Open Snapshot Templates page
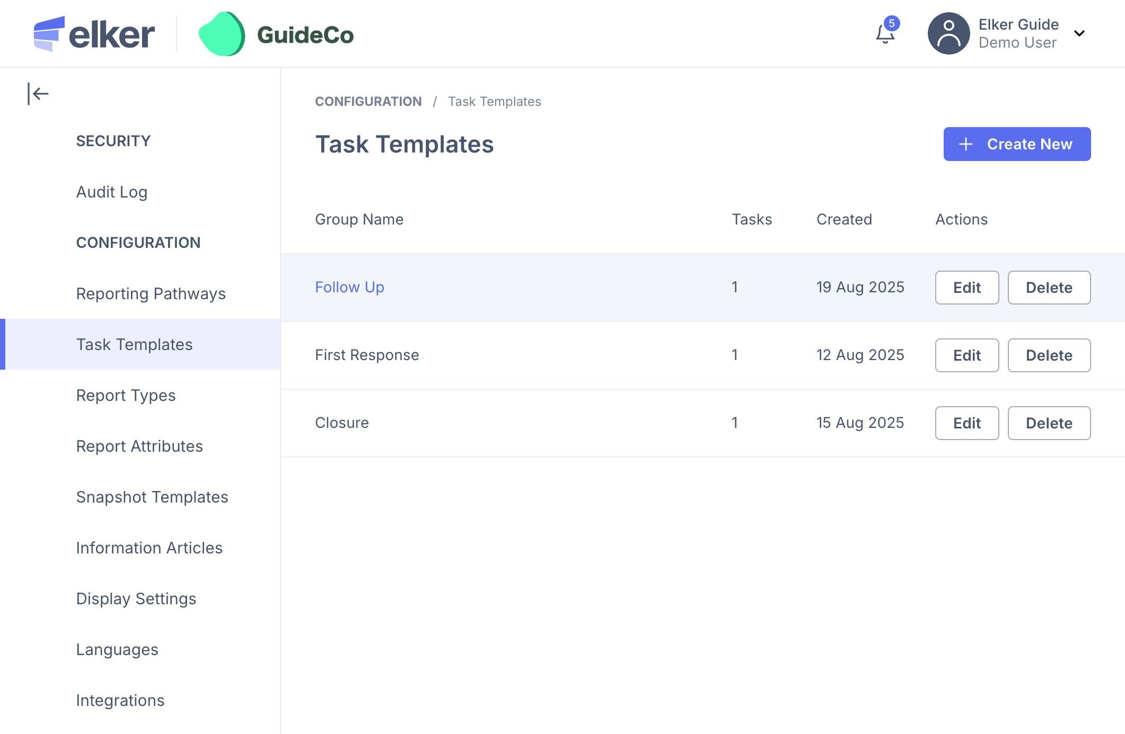Viewport: 1125px width, 734px height. (152, 497)
